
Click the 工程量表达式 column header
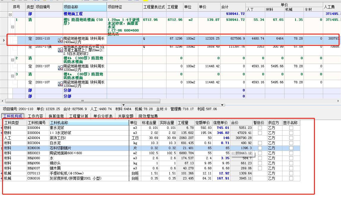pyautogui.click(x=154, y=7)
